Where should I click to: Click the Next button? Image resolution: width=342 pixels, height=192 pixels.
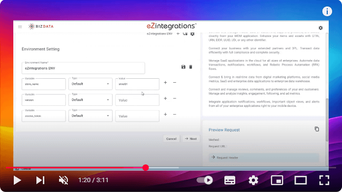[191, 139]
